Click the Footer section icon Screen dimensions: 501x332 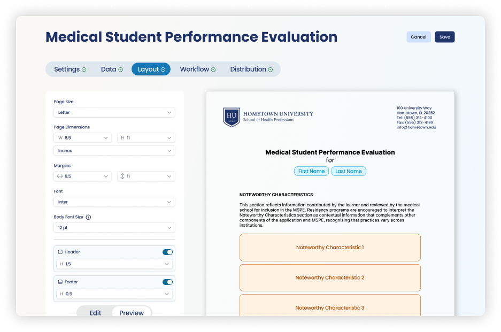(x=60, y=282)
